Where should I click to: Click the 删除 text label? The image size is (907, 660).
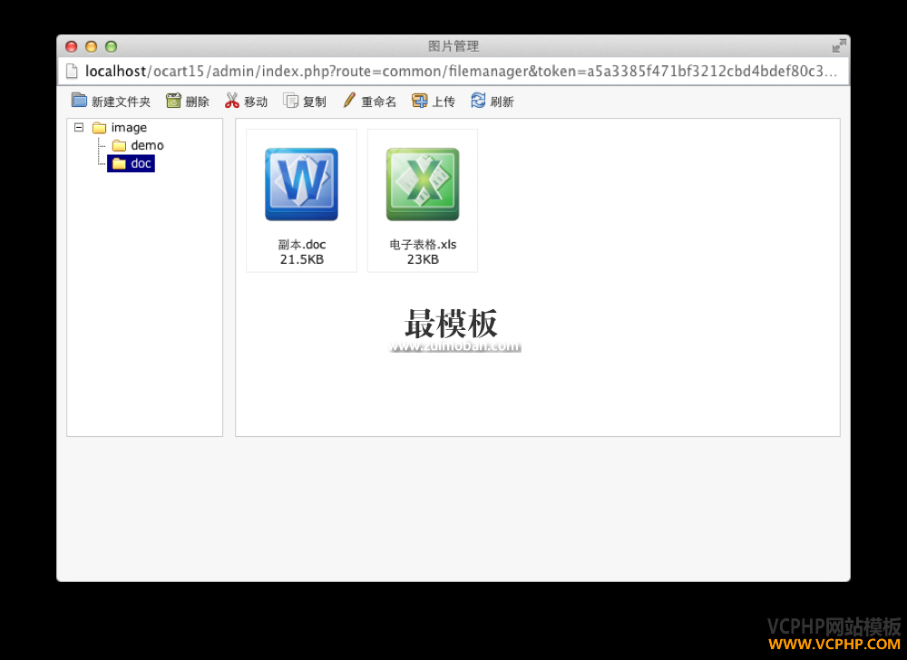coord(197,102)
